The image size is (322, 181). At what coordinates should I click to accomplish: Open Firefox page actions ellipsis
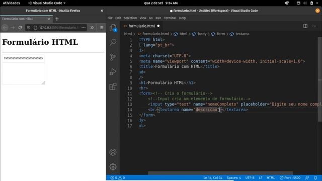point(84,28)
